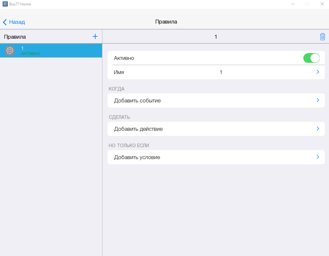Expand the Имя row chevron
The height and width of the screenshot is (256, 329).
318,72
